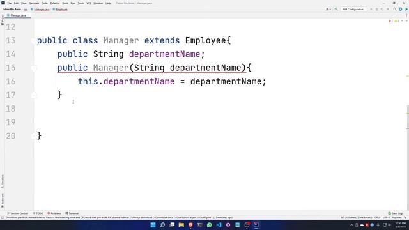Open the Build menu

(65, 3)
